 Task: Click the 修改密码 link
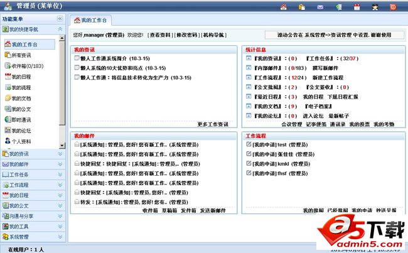click(187, 35)
